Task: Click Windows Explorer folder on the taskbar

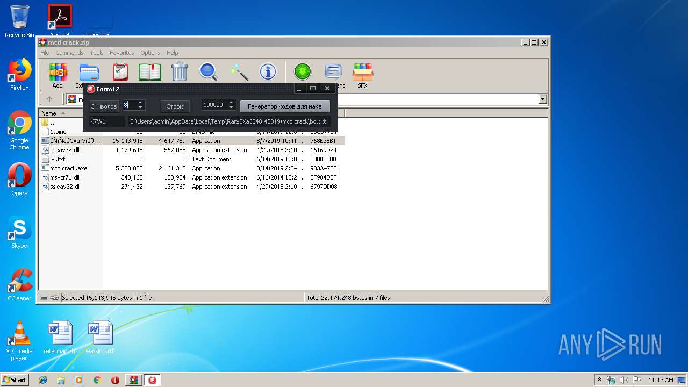Action: point(61,380)
